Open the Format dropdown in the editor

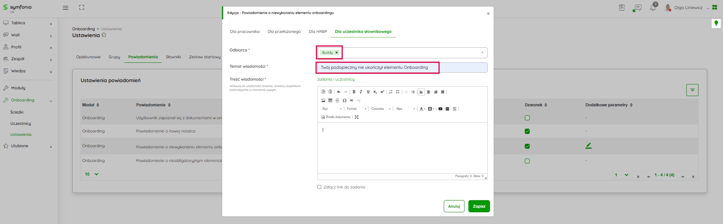[356, 109]
